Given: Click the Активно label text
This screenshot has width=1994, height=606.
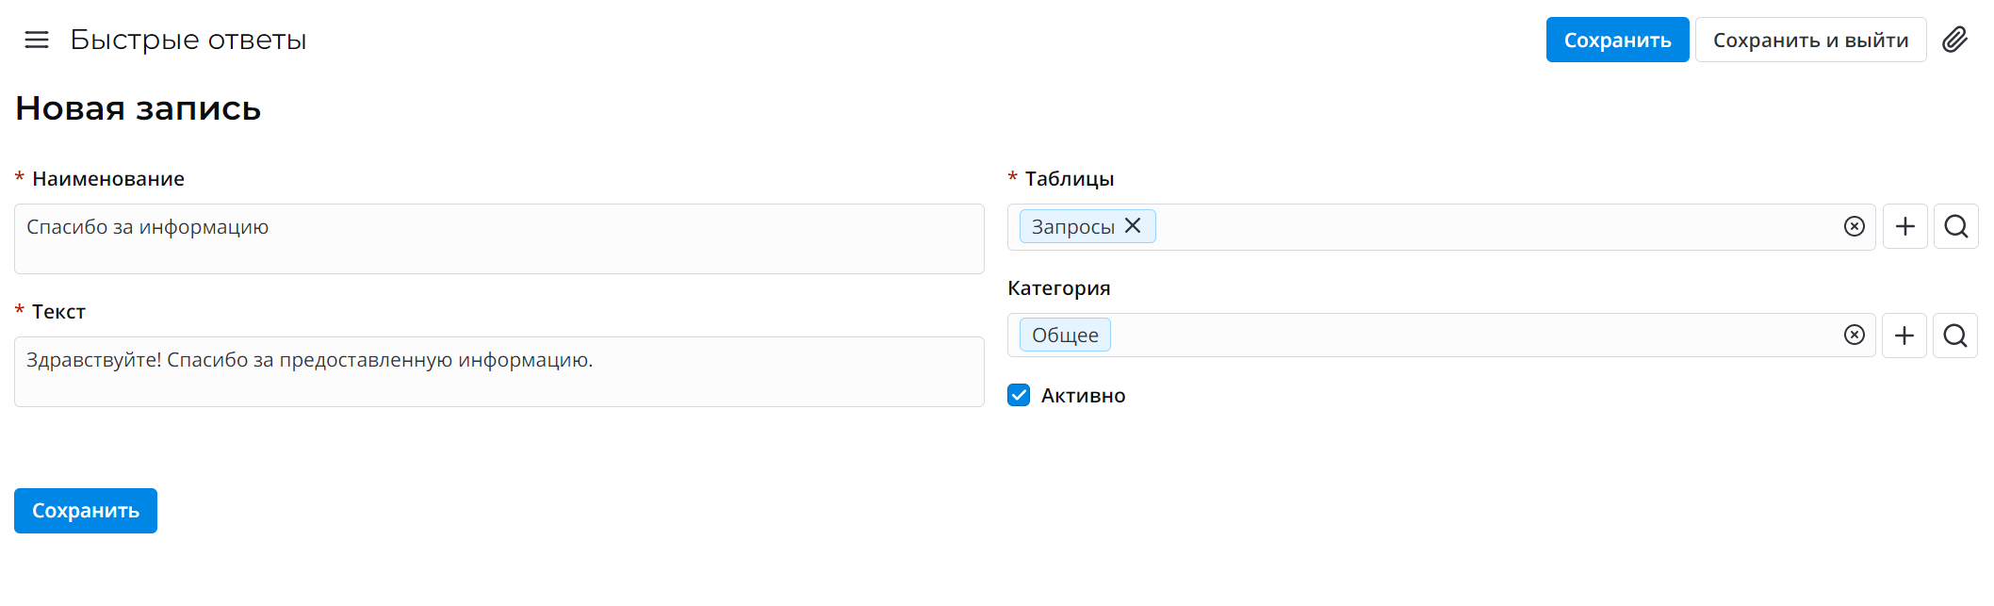Looking at the screenshot, I should coord(1083,396).
